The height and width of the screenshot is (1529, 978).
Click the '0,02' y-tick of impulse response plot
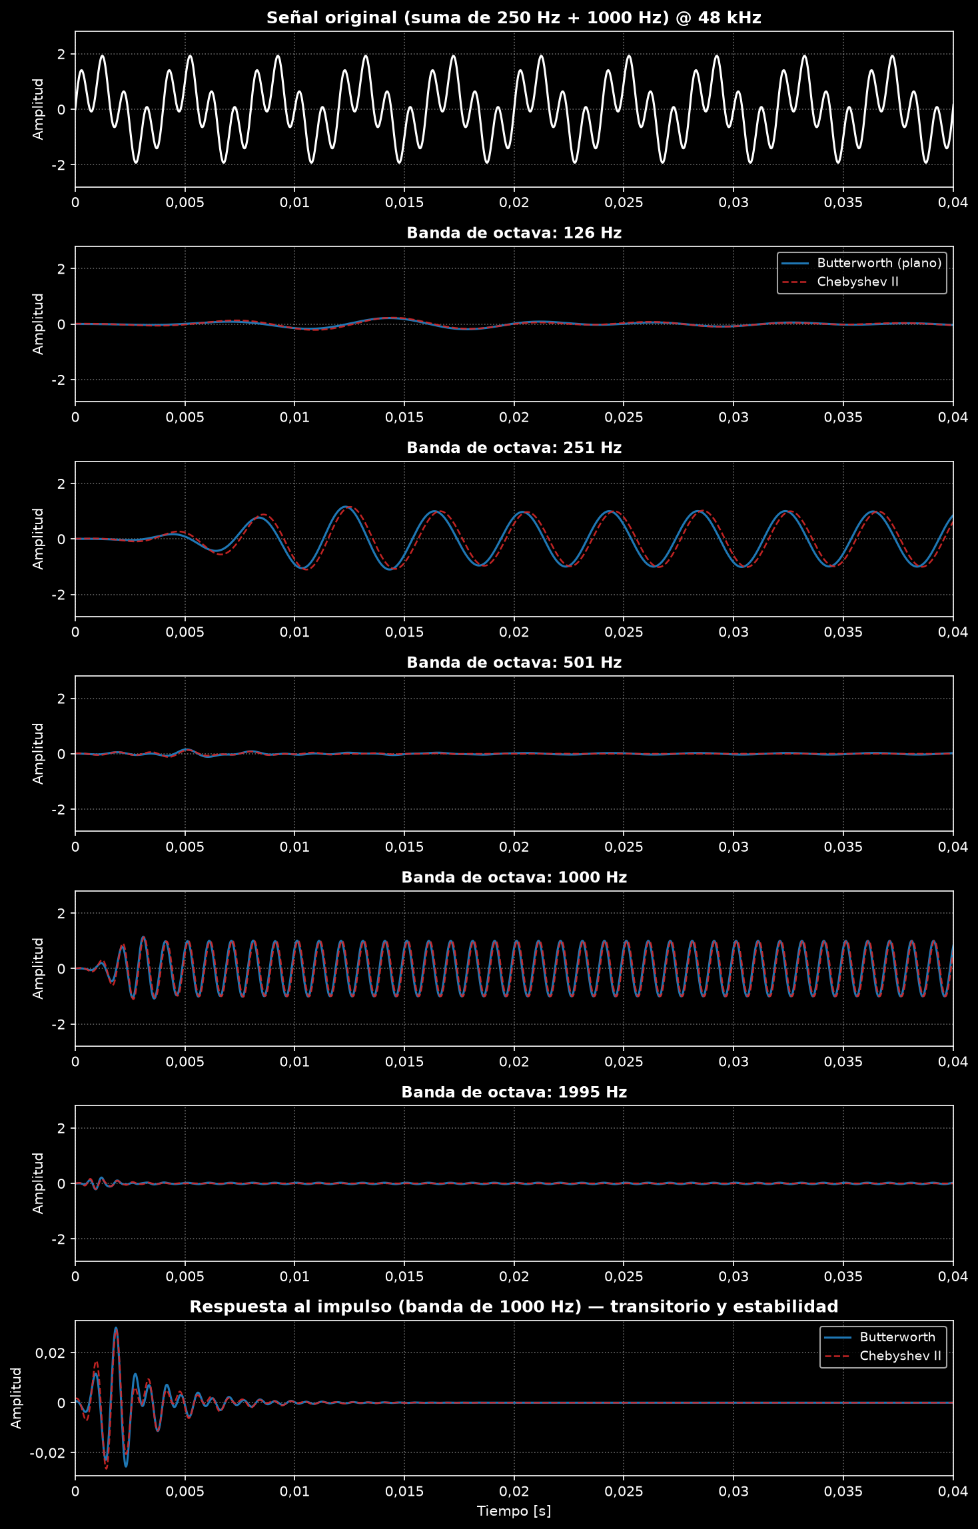tap(52, 1353)
